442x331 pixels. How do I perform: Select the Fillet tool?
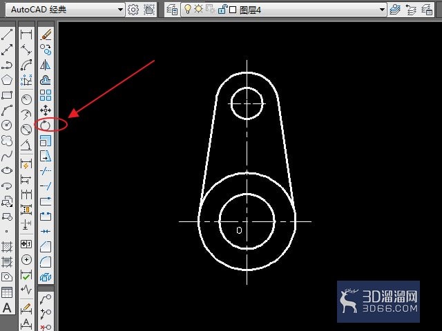click(x=46, y=262)
